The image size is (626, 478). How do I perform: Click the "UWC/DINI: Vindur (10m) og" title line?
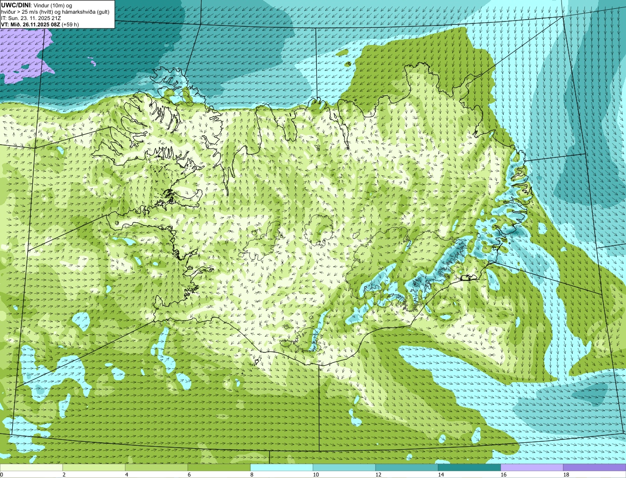37,5
